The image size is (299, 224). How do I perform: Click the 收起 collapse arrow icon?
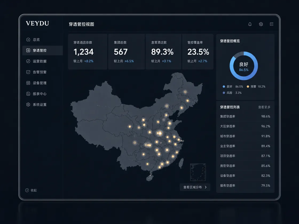[x=27, y=190]
